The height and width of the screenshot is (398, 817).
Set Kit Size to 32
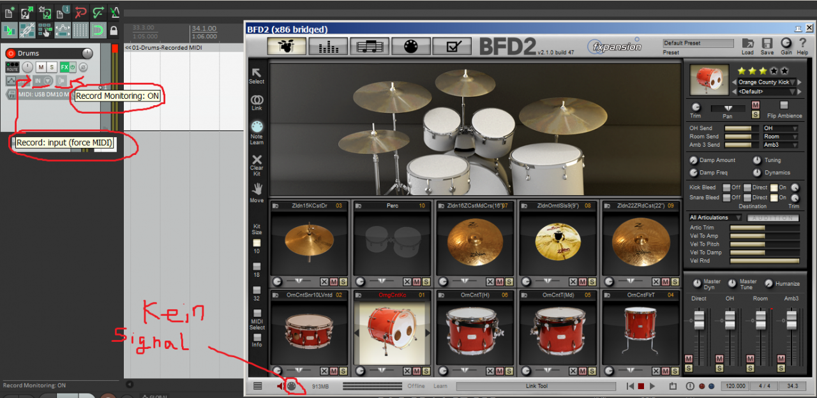coord(257,290)
